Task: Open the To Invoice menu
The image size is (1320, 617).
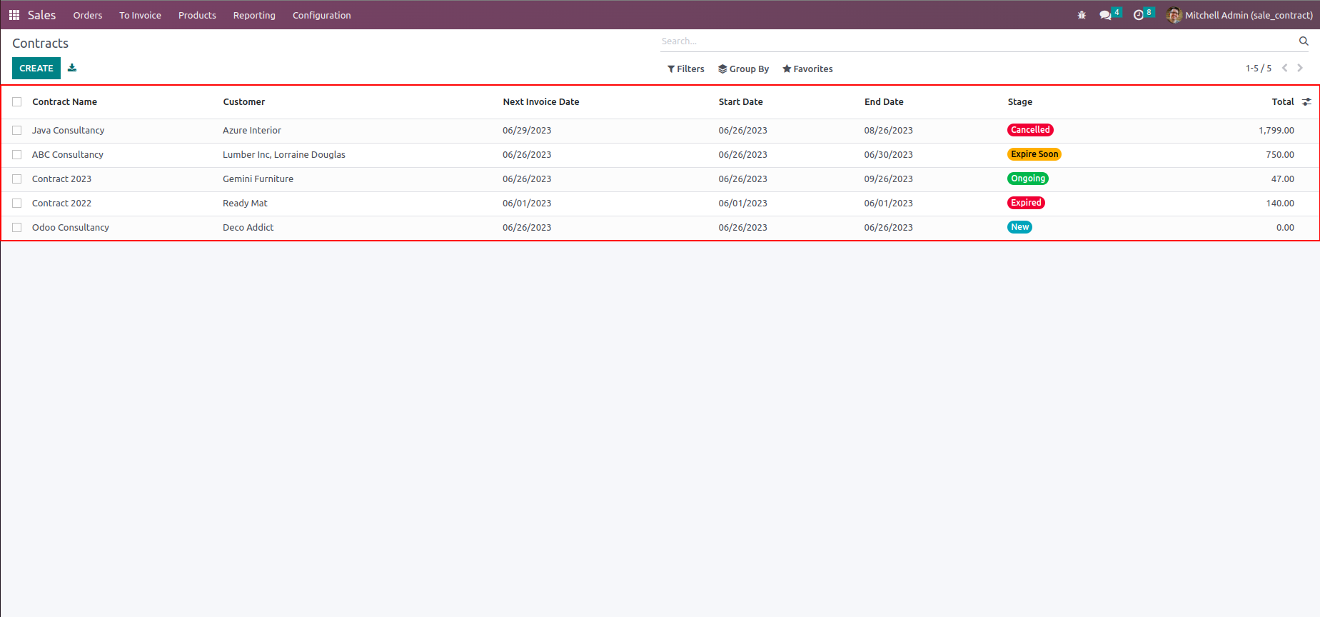Action: pyautogui.click(x=140, y=15)
